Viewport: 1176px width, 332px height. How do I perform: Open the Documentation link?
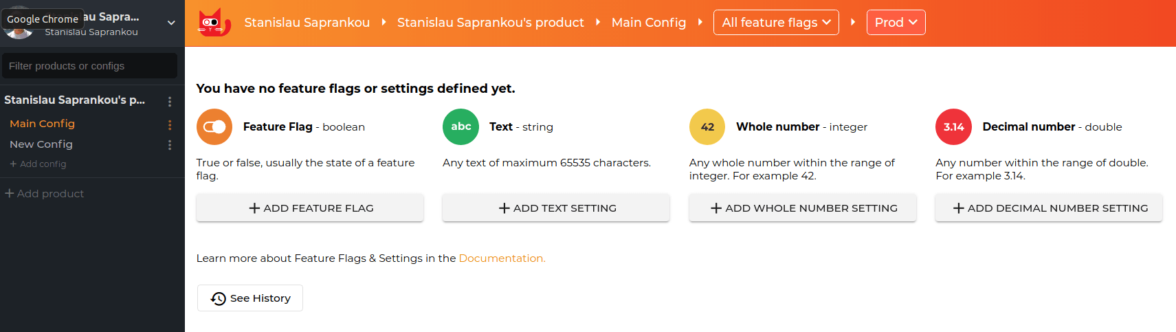point(502,258)
